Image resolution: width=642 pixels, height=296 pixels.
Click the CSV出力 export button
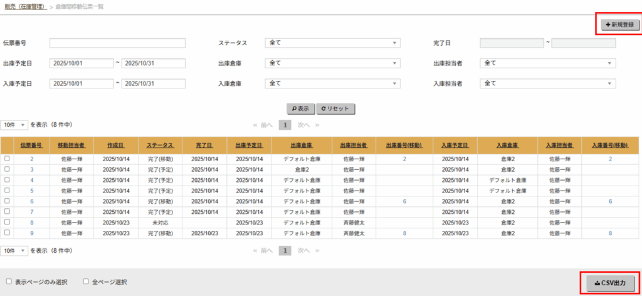(611, 283)
